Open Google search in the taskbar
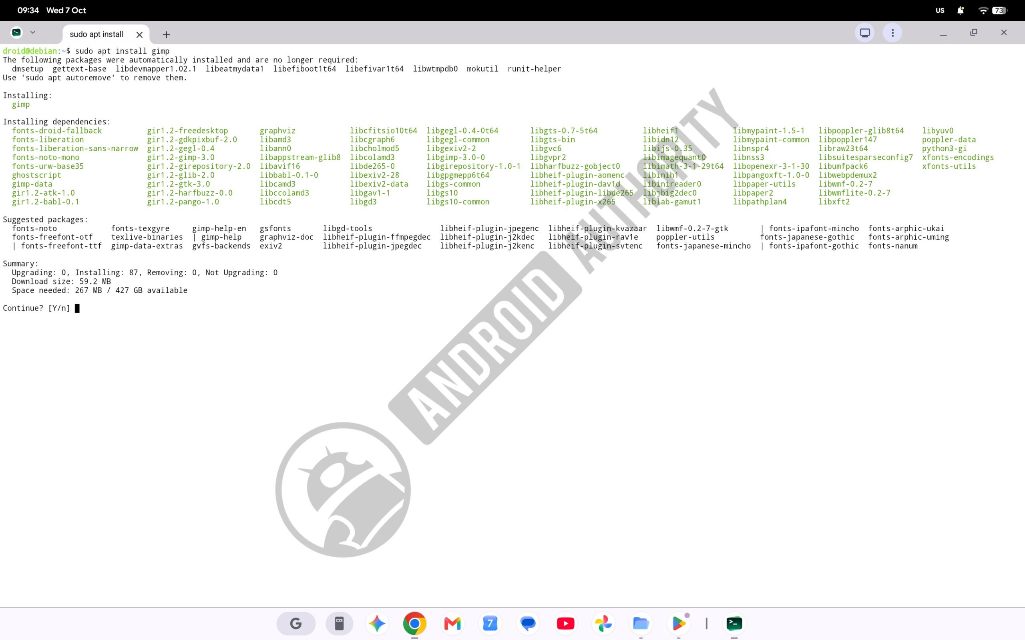 coord(295,623)
